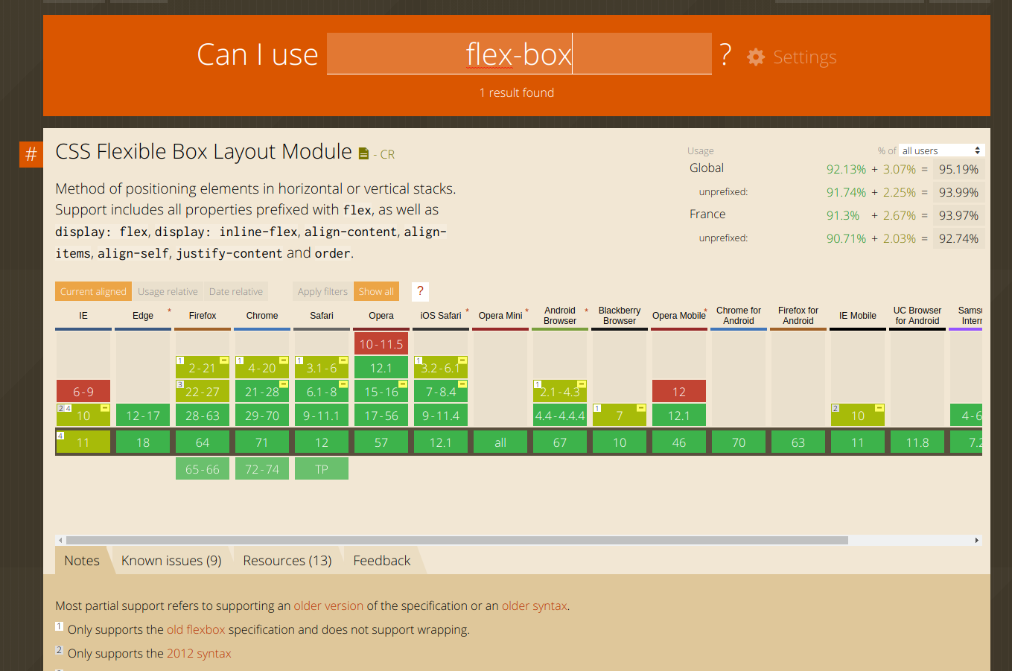
Task: Click Opera Mobile 12 red cell
Action: (x=679, y=392)
